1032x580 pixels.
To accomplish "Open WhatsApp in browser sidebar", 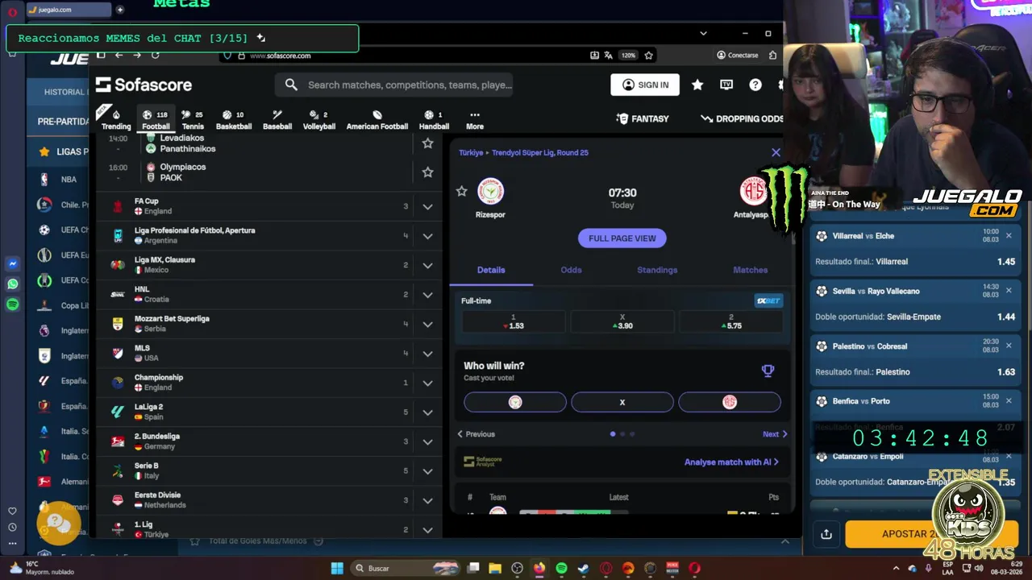I will 12,284.
